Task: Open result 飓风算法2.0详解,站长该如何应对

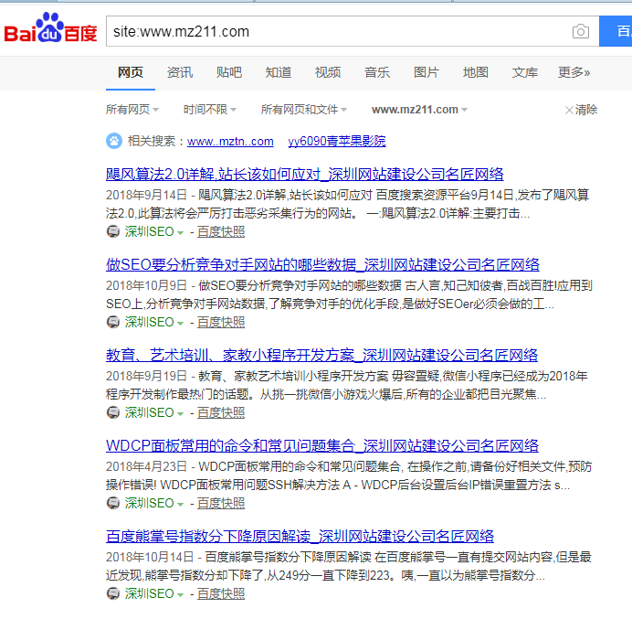Action: tap(305, 175)
